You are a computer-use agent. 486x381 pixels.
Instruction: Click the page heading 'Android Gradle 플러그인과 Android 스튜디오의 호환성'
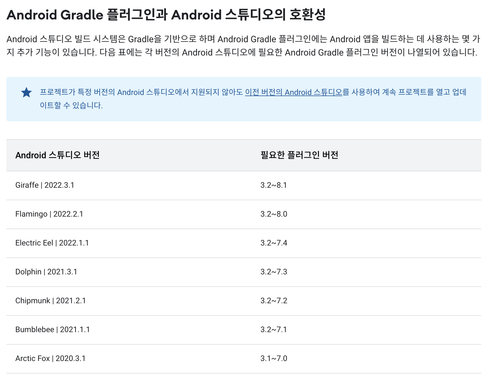(166, 15)
